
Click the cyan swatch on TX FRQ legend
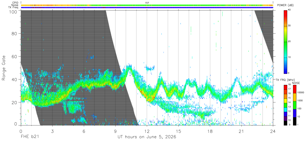285,109
